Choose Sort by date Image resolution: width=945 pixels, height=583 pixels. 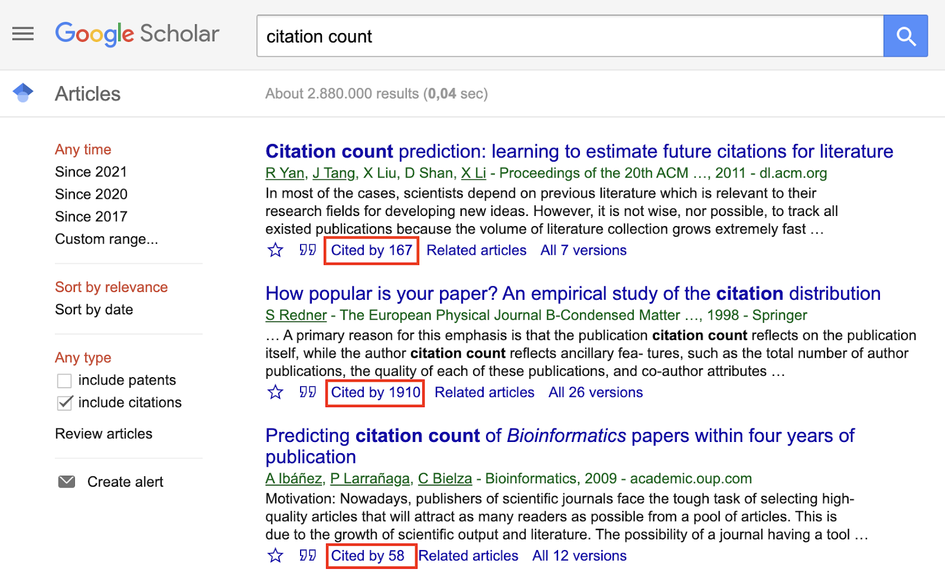click(94, 310)
